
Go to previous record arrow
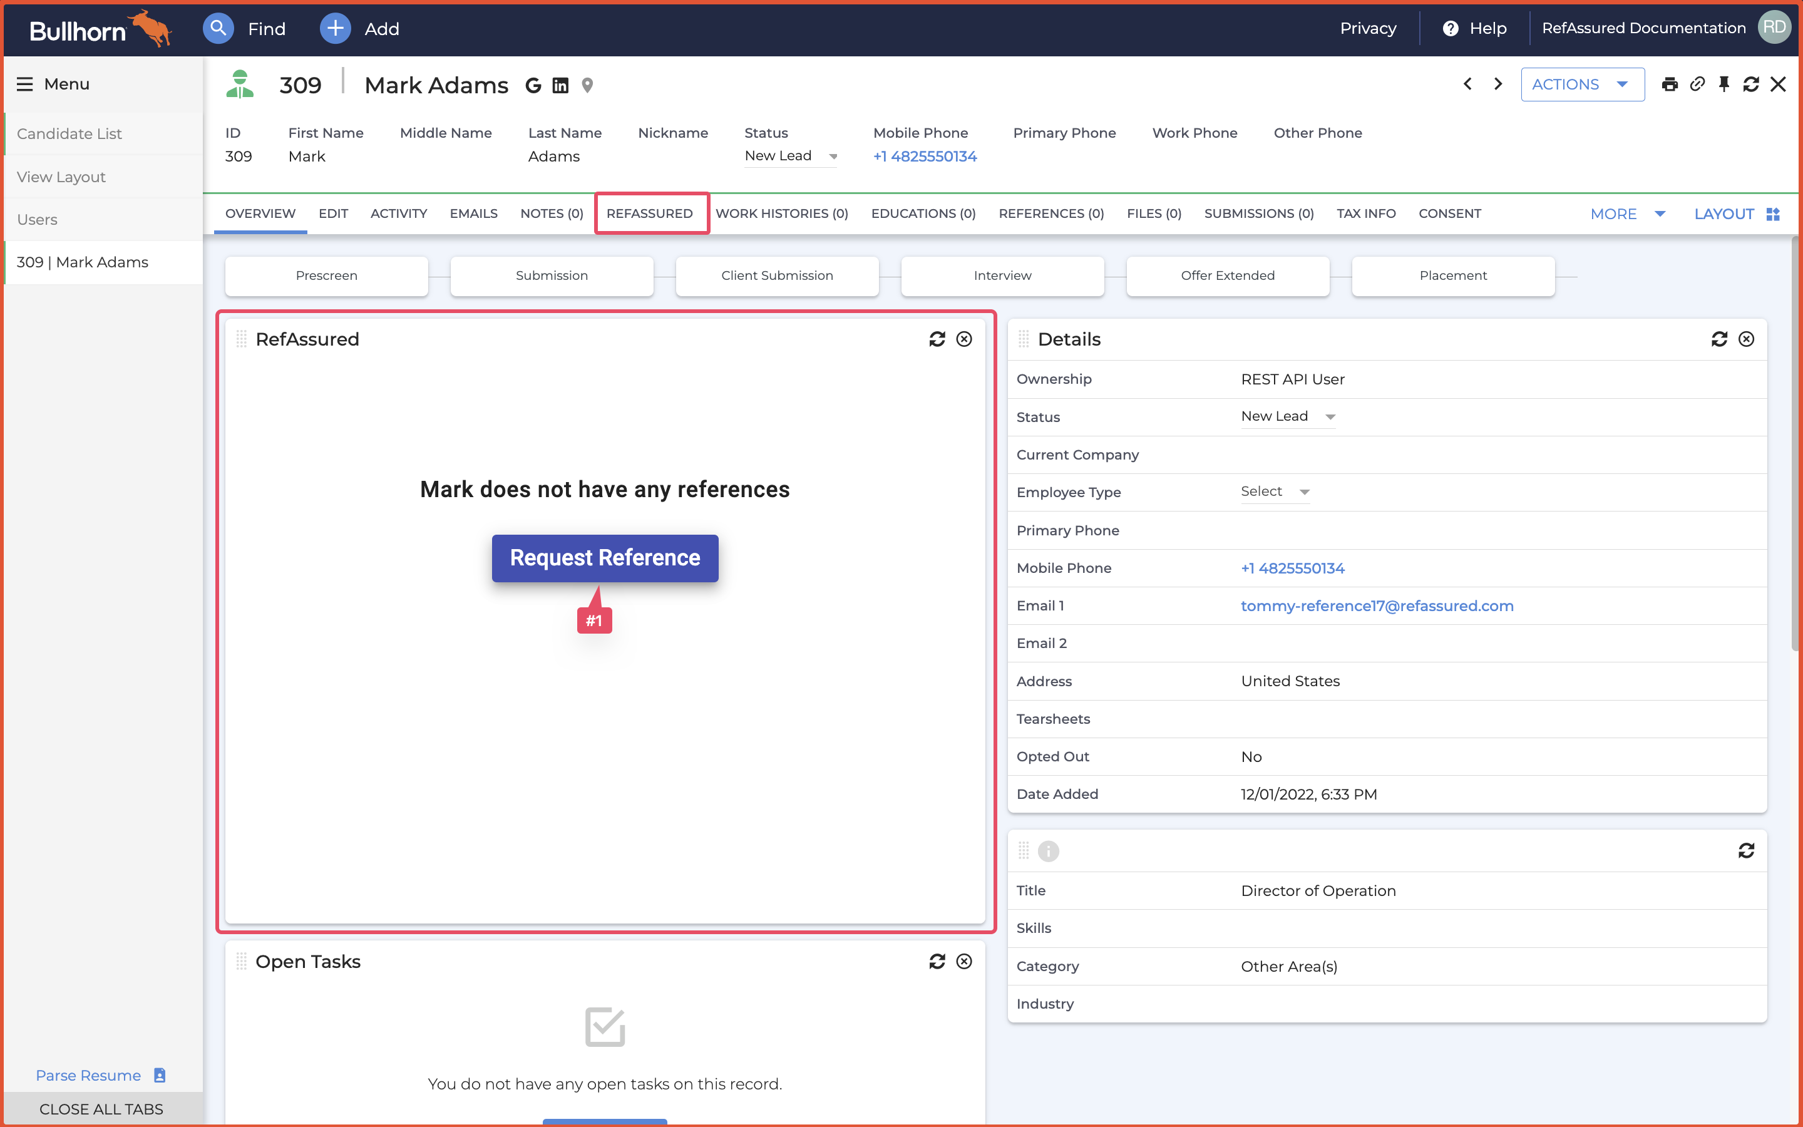(x=1467, y=85)
